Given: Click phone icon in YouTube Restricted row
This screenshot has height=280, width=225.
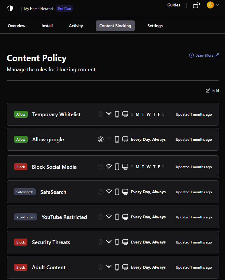Looking at the screenshot, I should coord(117,217).
